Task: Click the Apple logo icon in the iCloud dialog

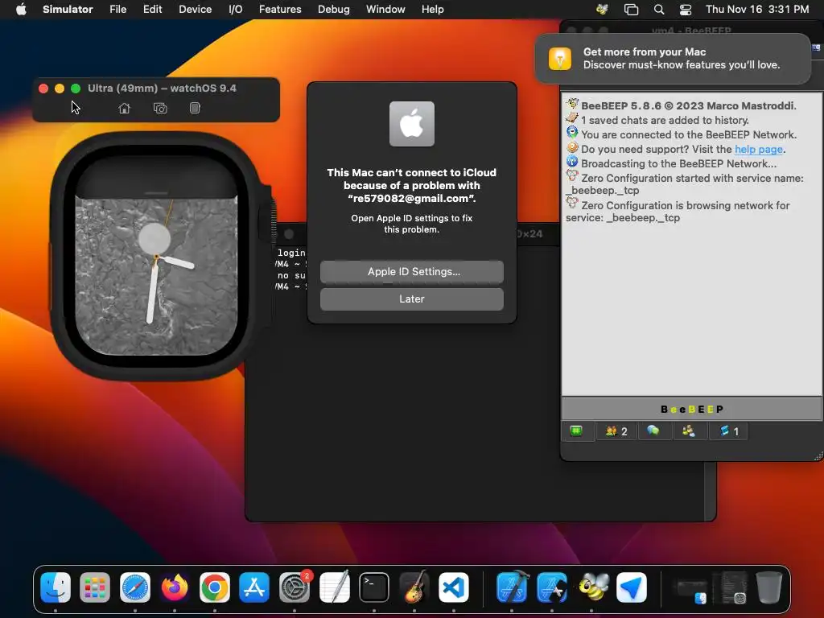Action: 411,124
